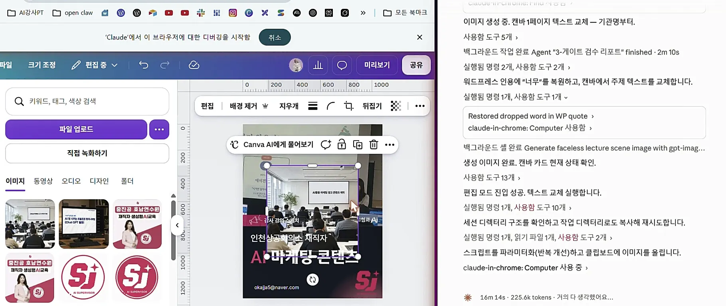Open the AI강사PT bookmark folder
This screenshot has width=726, height=306.
[x=26, y=13]
